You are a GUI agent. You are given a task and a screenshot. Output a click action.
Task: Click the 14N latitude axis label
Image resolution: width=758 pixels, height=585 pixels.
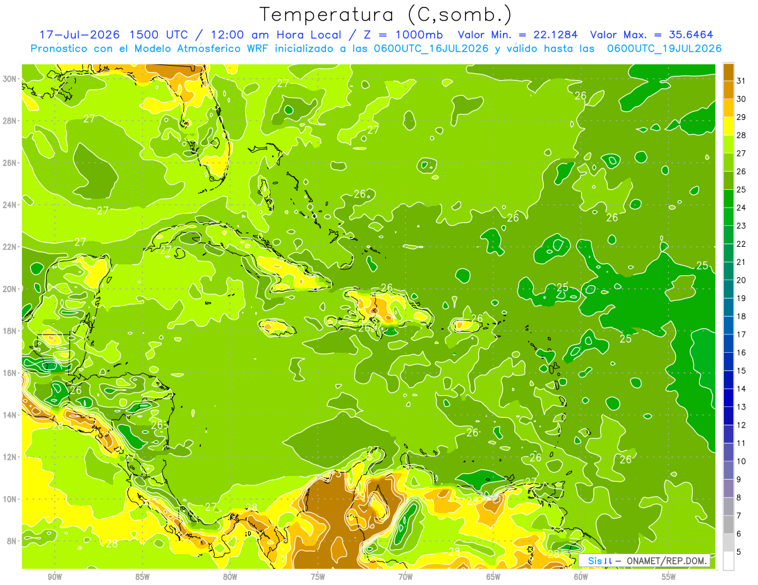point(9,415)
